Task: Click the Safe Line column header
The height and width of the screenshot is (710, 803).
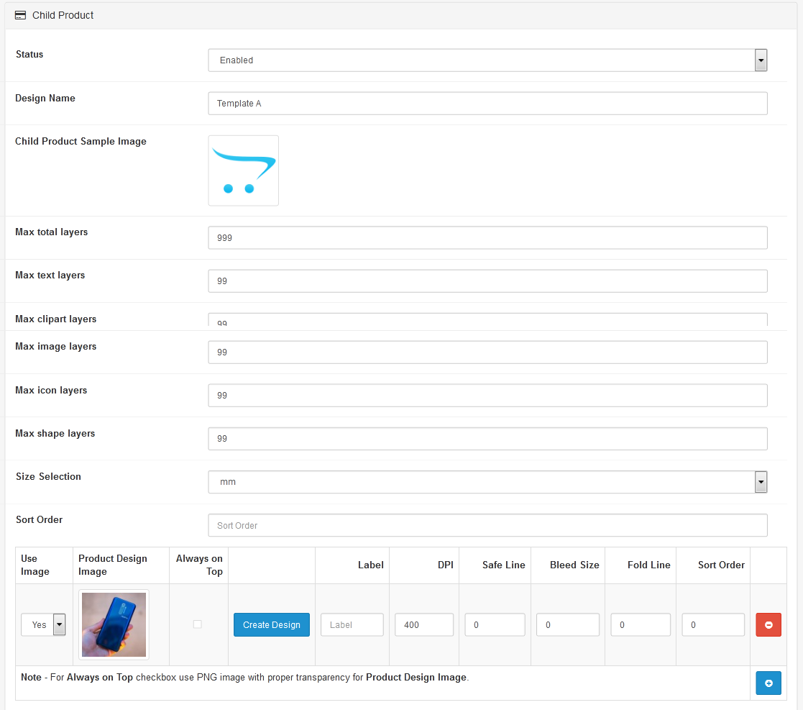Action: tap(503, 565)
